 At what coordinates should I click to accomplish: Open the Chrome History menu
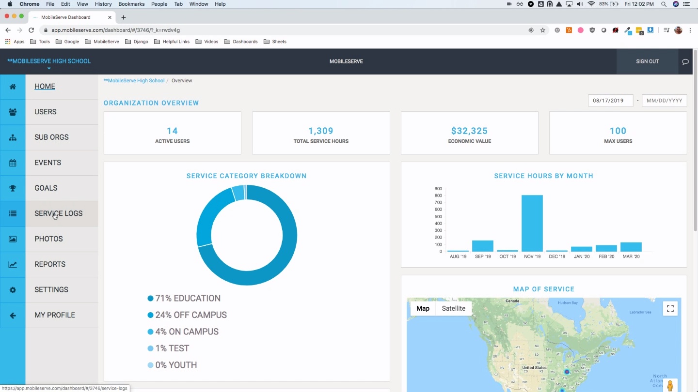point(103,4)
